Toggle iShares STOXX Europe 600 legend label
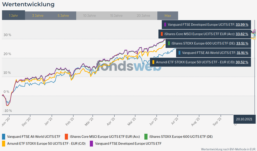This screenshot has width=257, height=151. click(181, 137)
